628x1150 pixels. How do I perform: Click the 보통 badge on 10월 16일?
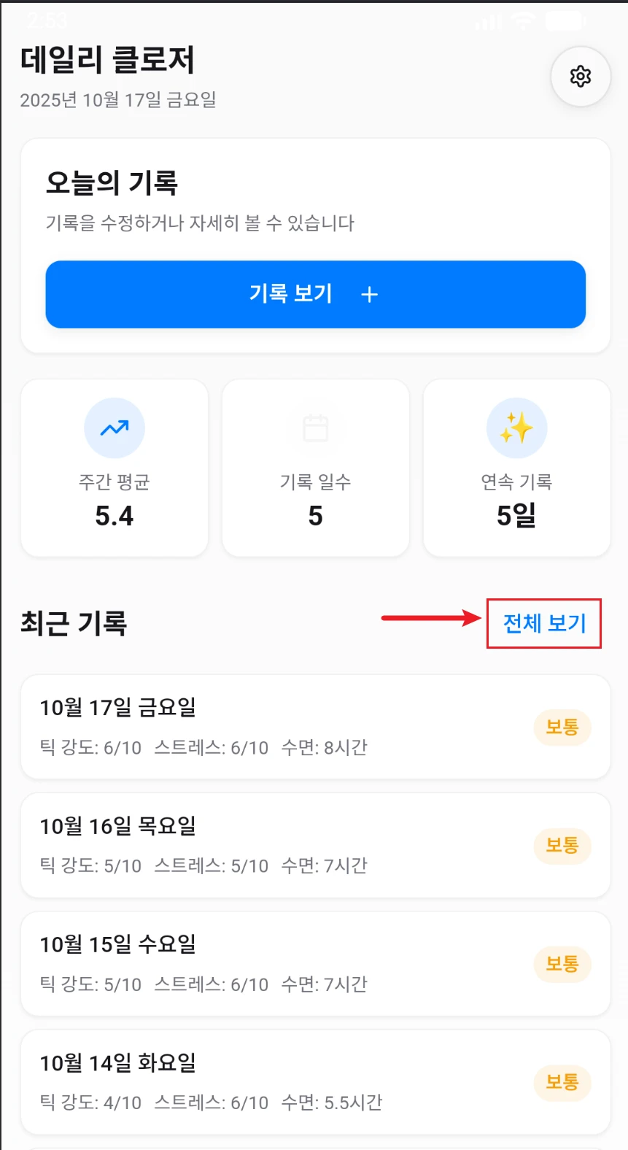(562, 845)
